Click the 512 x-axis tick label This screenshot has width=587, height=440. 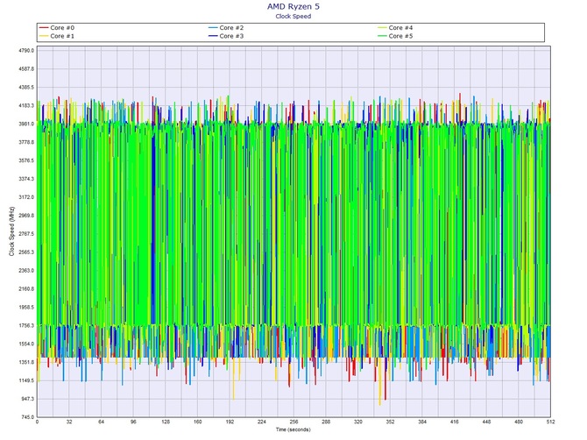pyautogui.click(x=550, y=422)
